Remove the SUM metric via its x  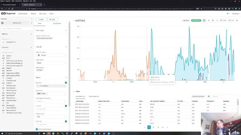coord(38,86)
